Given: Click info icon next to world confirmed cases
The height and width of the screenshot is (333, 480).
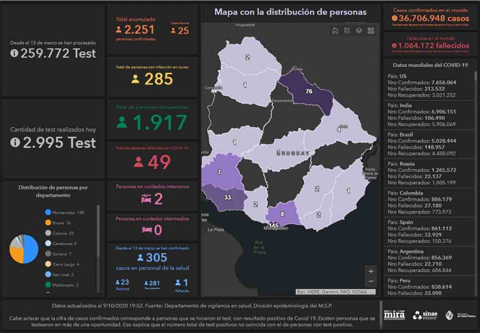Looking at the screenshot, I should pos(394,18).
